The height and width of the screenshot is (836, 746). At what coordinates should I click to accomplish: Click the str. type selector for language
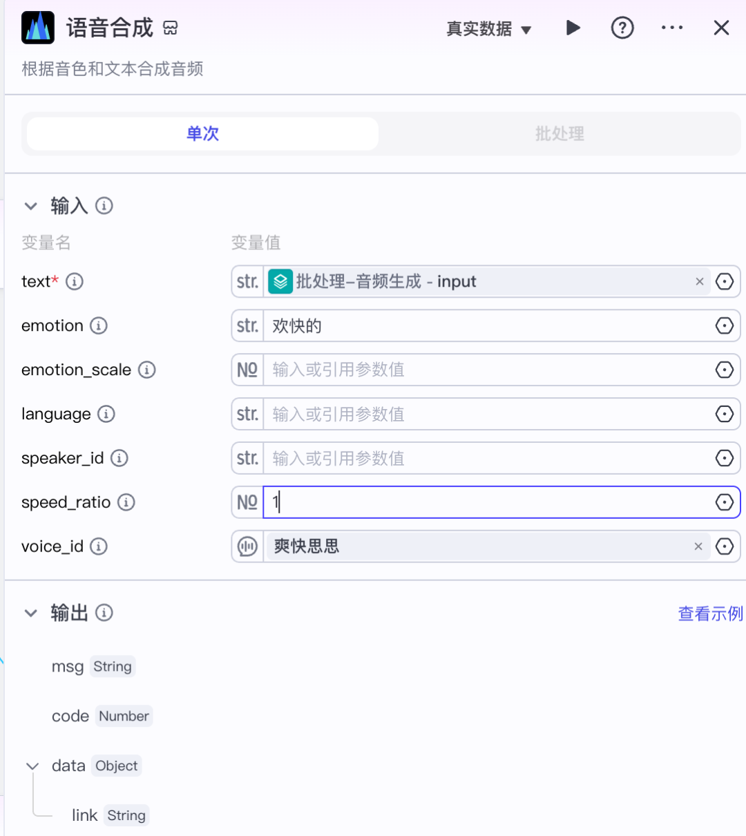click(247, 414)
